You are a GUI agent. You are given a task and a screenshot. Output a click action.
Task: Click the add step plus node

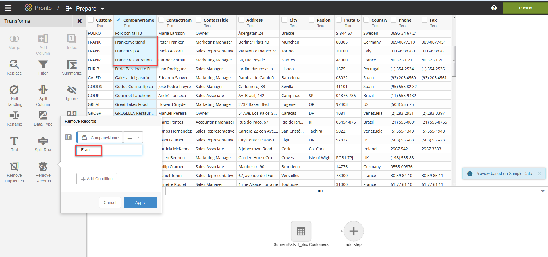pos(354,231)
